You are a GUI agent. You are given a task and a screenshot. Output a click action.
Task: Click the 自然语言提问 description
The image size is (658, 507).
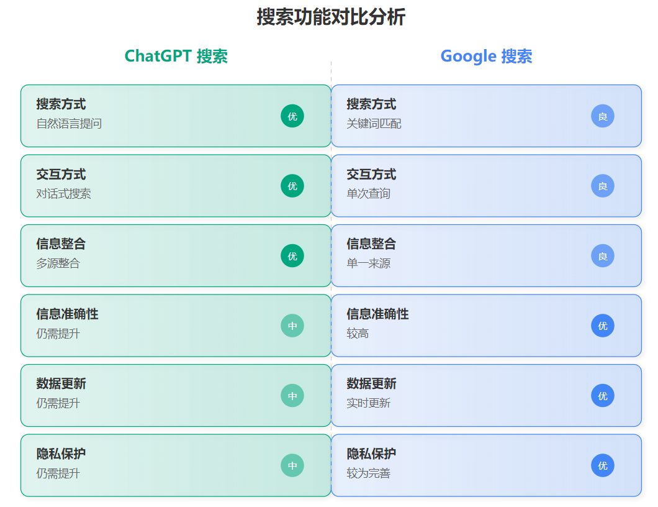(x=70, y=124)
